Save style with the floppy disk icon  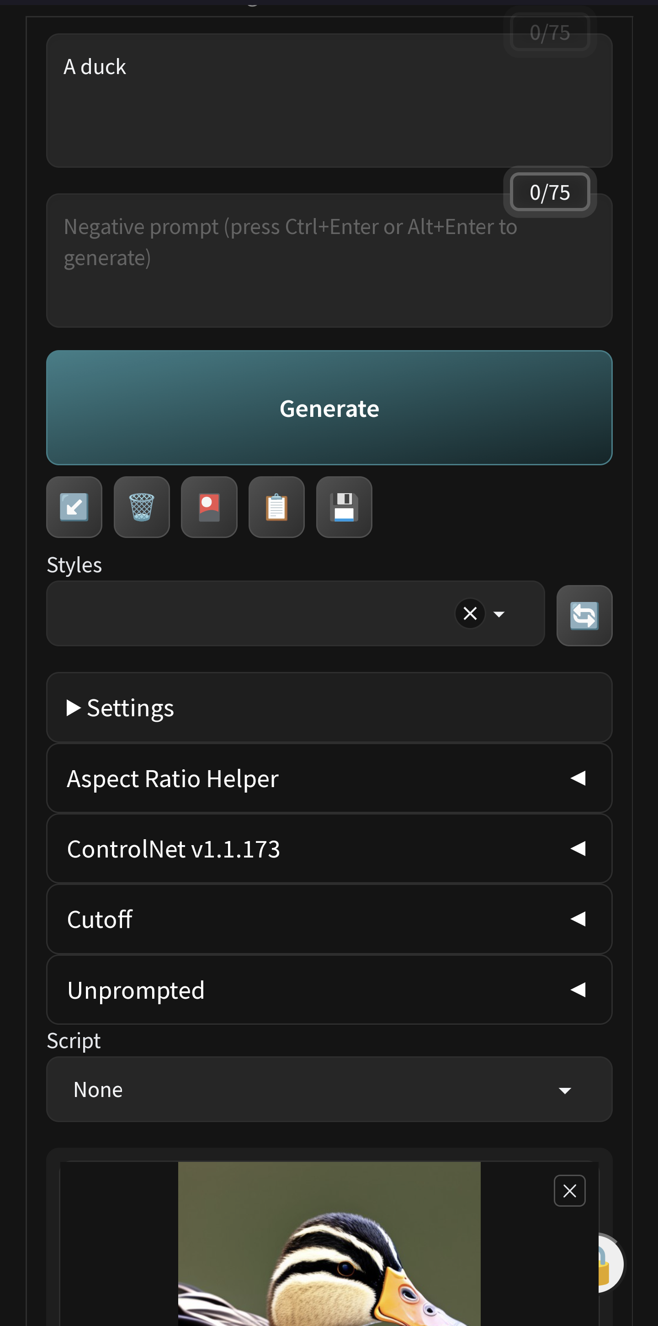[344, 507]
